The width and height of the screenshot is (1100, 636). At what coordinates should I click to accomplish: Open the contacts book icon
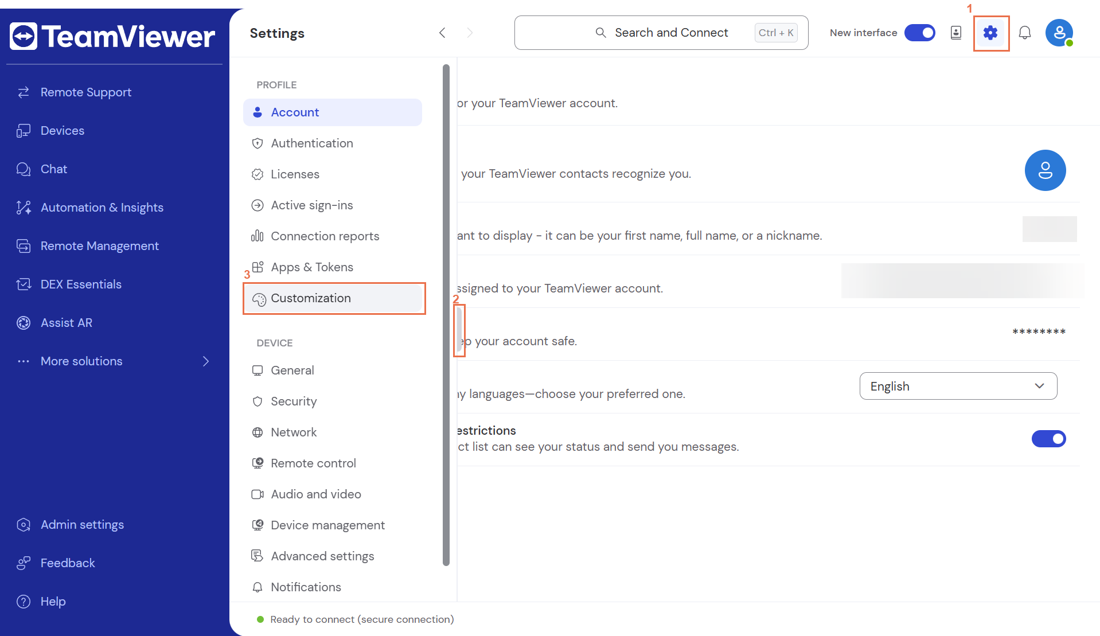point(956,33)
